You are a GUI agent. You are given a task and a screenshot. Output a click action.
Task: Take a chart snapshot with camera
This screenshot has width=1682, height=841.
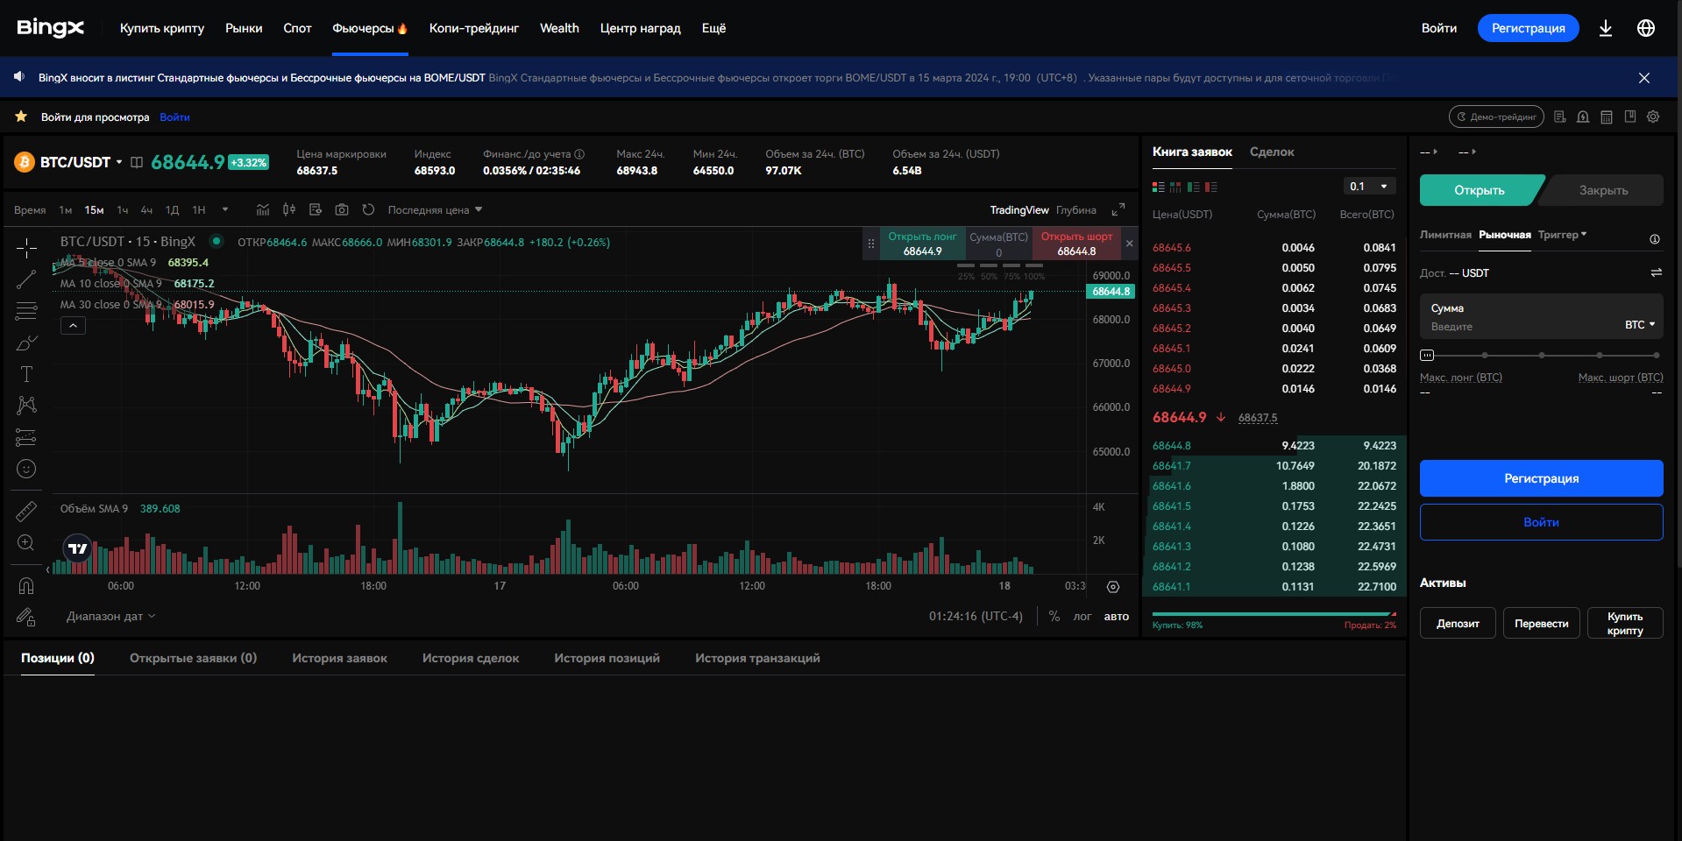(342, 210)
